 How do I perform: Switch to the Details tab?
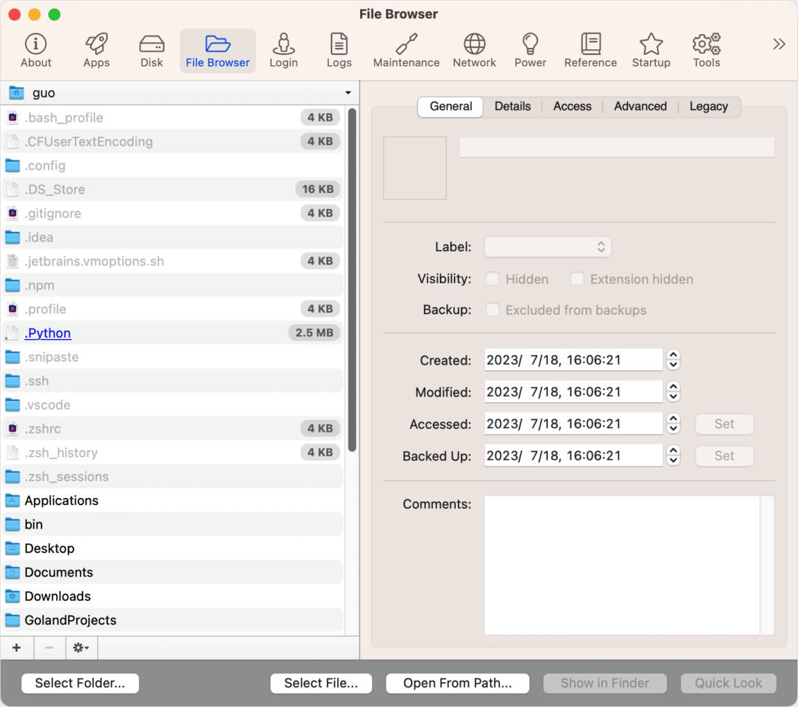(x=513, y=106)
